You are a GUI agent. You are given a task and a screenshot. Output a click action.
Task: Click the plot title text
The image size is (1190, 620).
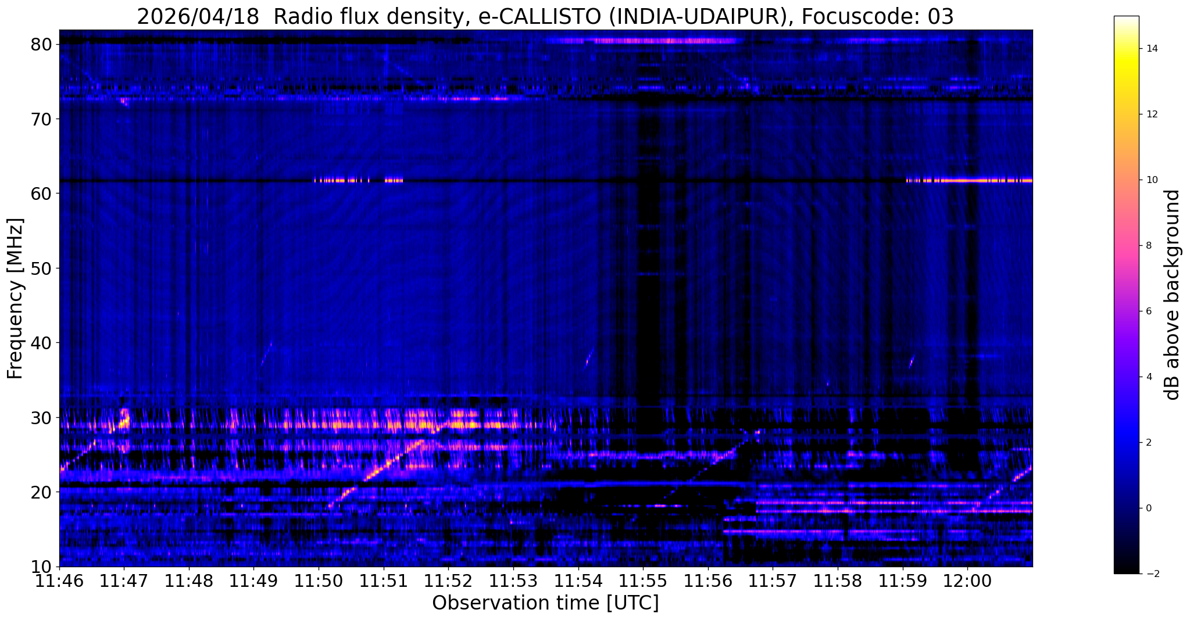[545, 17]
